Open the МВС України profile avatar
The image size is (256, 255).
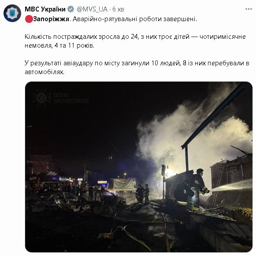point(12,13)
